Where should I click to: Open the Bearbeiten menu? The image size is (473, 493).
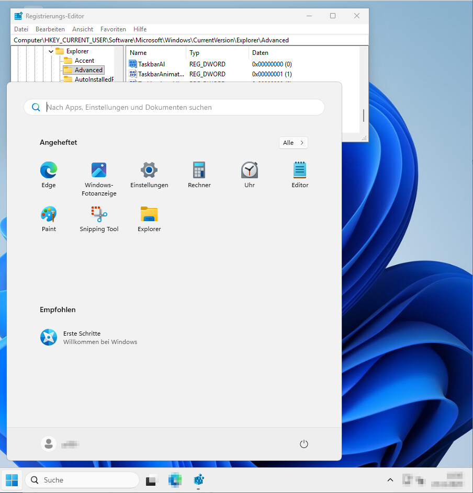50,29
